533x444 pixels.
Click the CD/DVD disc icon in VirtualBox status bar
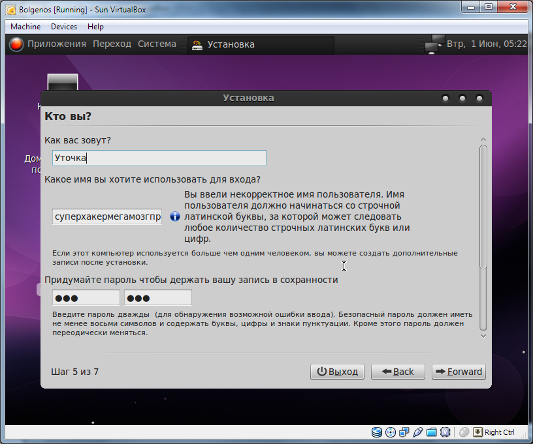(x=391, y=432)
